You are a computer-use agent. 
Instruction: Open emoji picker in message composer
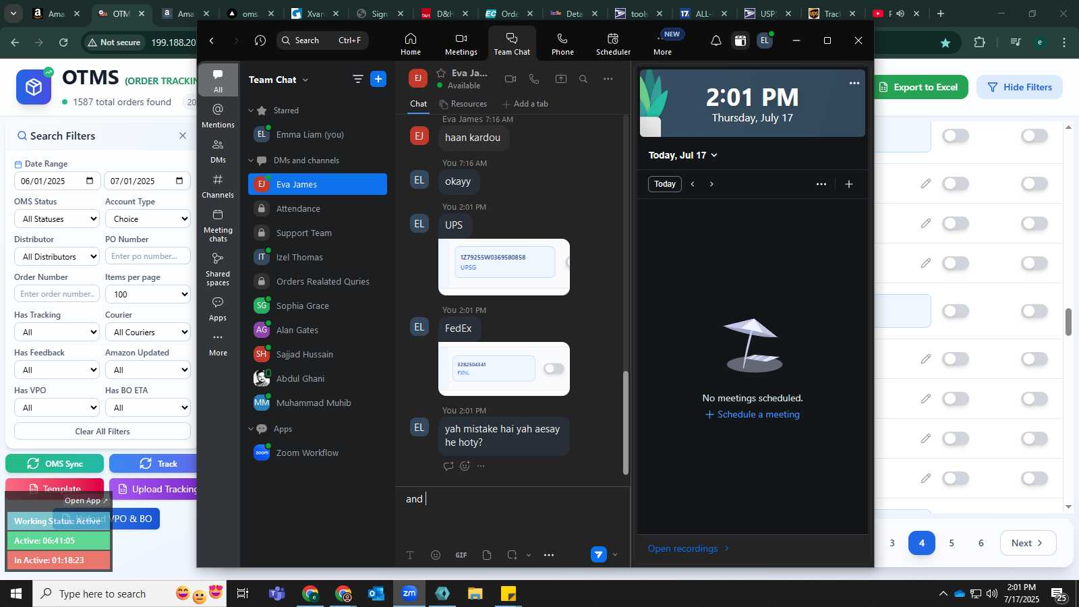pyautogui.click(x=436, y=555)
